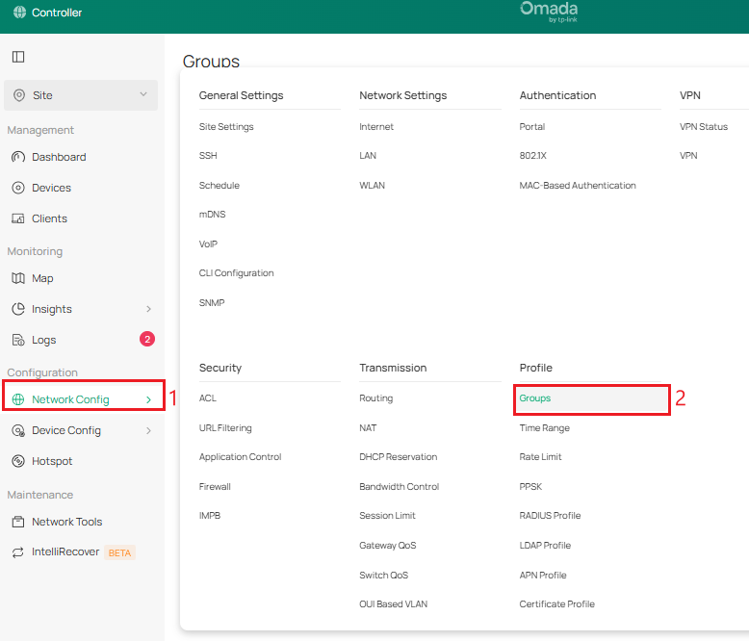Open Time Range profile
The height and width of the screenshot is (641, 749).
pyautogui.click(x=544, y=428)
